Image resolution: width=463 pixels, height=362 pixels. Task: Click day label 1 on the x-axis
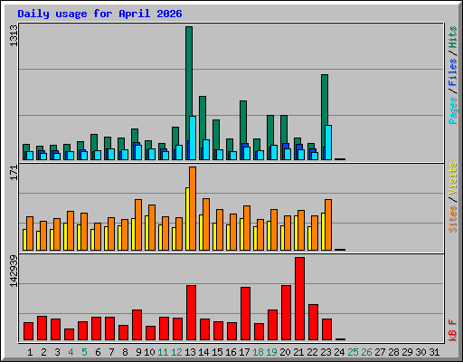click(x=30, y=352)
